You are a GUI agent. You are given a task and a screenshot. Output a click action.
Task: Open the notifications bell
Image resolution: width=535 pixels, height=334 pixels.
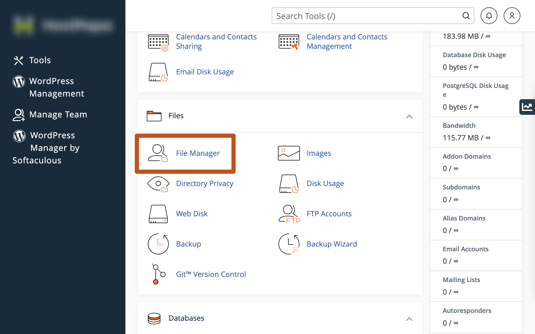(x=489, y=16)
